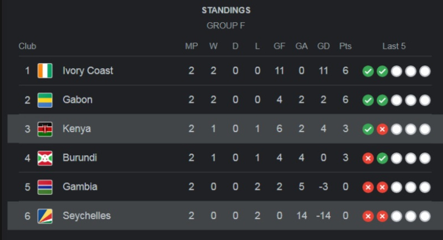
Task: Click the Gabon flag icon
Action: click(45, 100)
